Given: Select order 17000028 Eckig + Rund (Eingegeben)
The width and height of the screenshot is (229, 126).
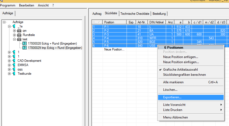Looking at the screenshot, I should coord(52,44).
